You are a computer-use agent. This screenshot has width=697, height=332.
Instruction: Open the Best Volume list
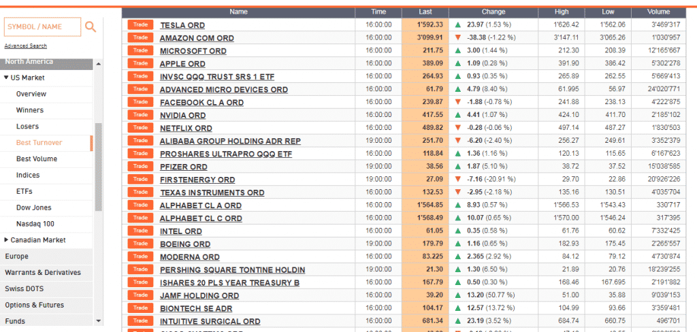point(37,159)
